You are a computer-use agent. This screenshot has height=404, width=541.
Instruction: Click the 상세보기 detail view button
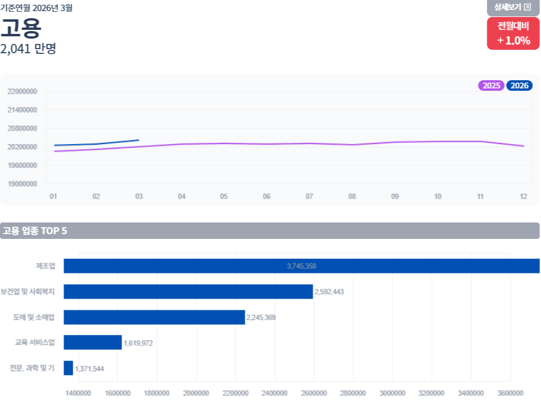[513, 8]
